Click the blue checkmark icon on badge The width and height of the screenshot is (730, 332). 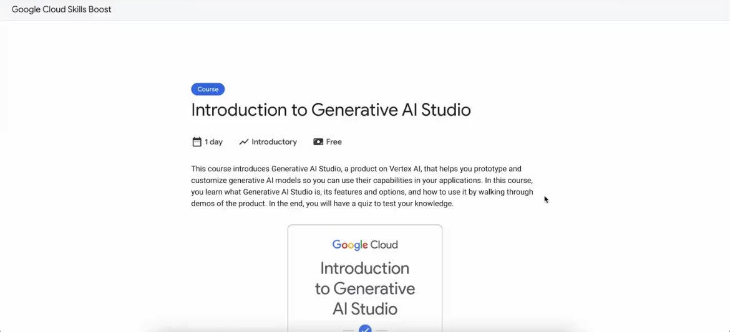(x=365, y=328)
